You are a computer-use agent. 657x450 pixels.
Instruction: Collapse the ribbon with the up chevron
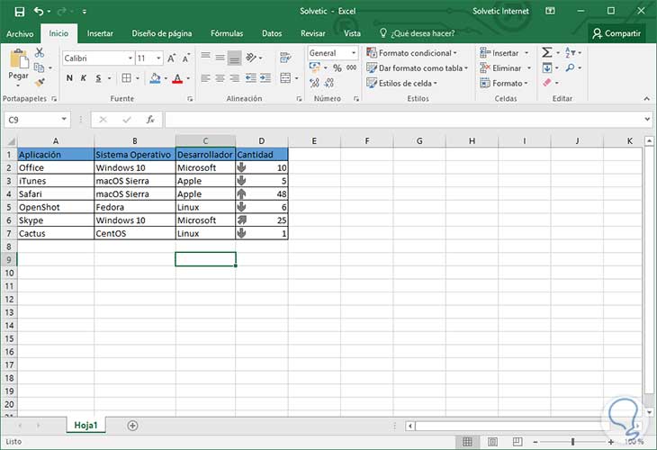pos(646,98)
